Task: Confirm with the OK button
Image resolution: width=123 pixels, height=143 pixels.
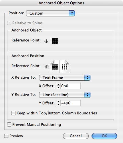Action: coord(104,136)
